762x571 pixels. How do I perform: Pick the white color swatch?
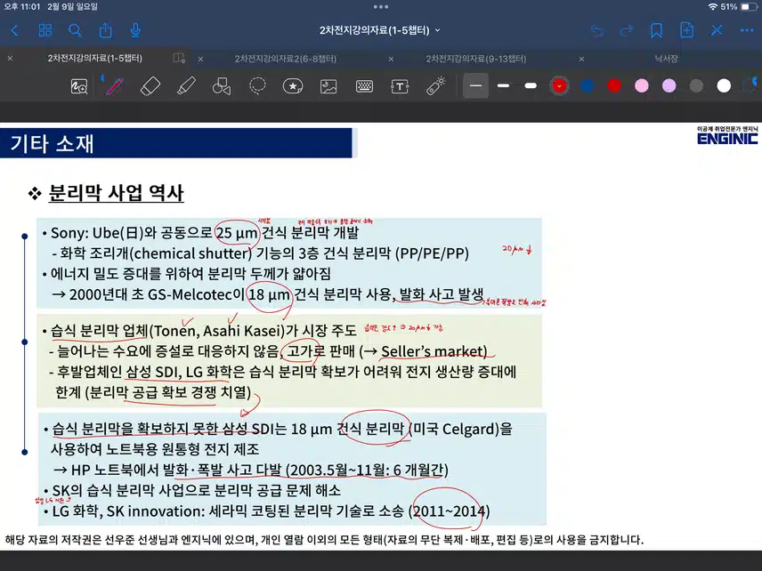(x=724, y=86)
